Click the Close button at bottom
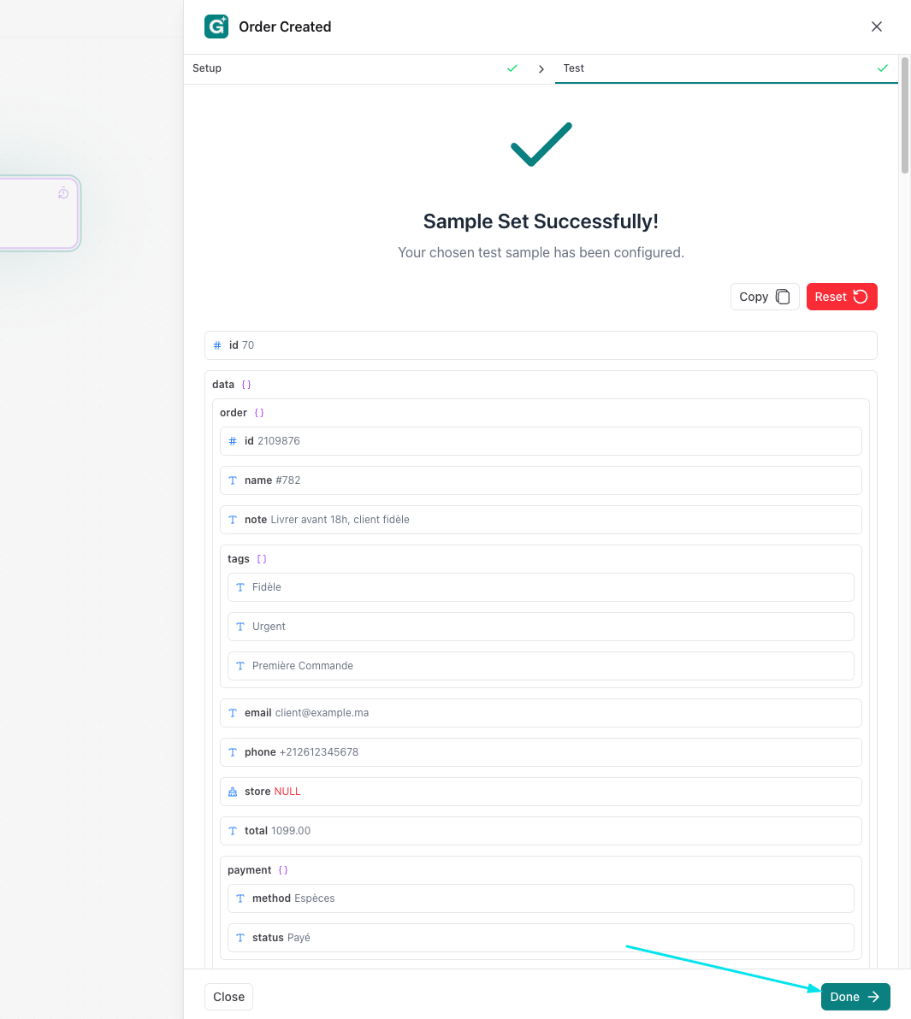 tap(229, 997)
